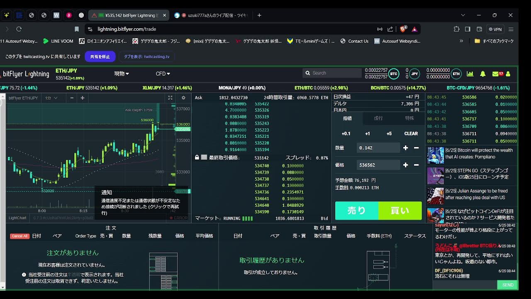
Task: Zoom in chart with plus button
Action: pyautogui.click(x=83, y=98)
